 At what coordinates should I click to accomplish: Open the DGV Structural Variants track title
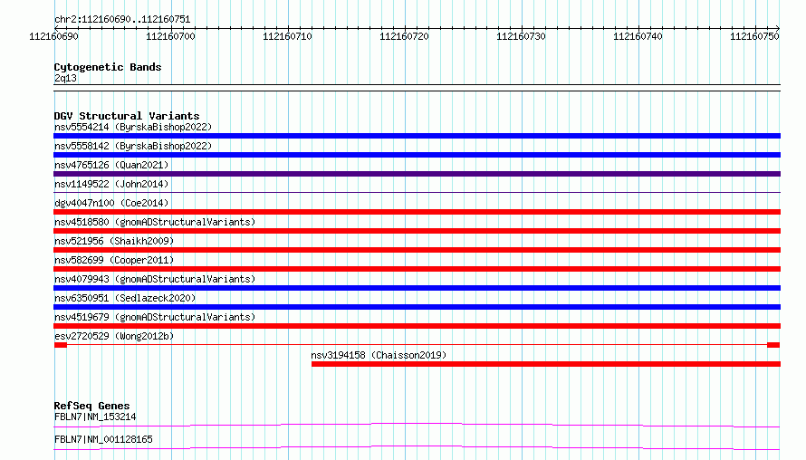click(x=127, y=116)
